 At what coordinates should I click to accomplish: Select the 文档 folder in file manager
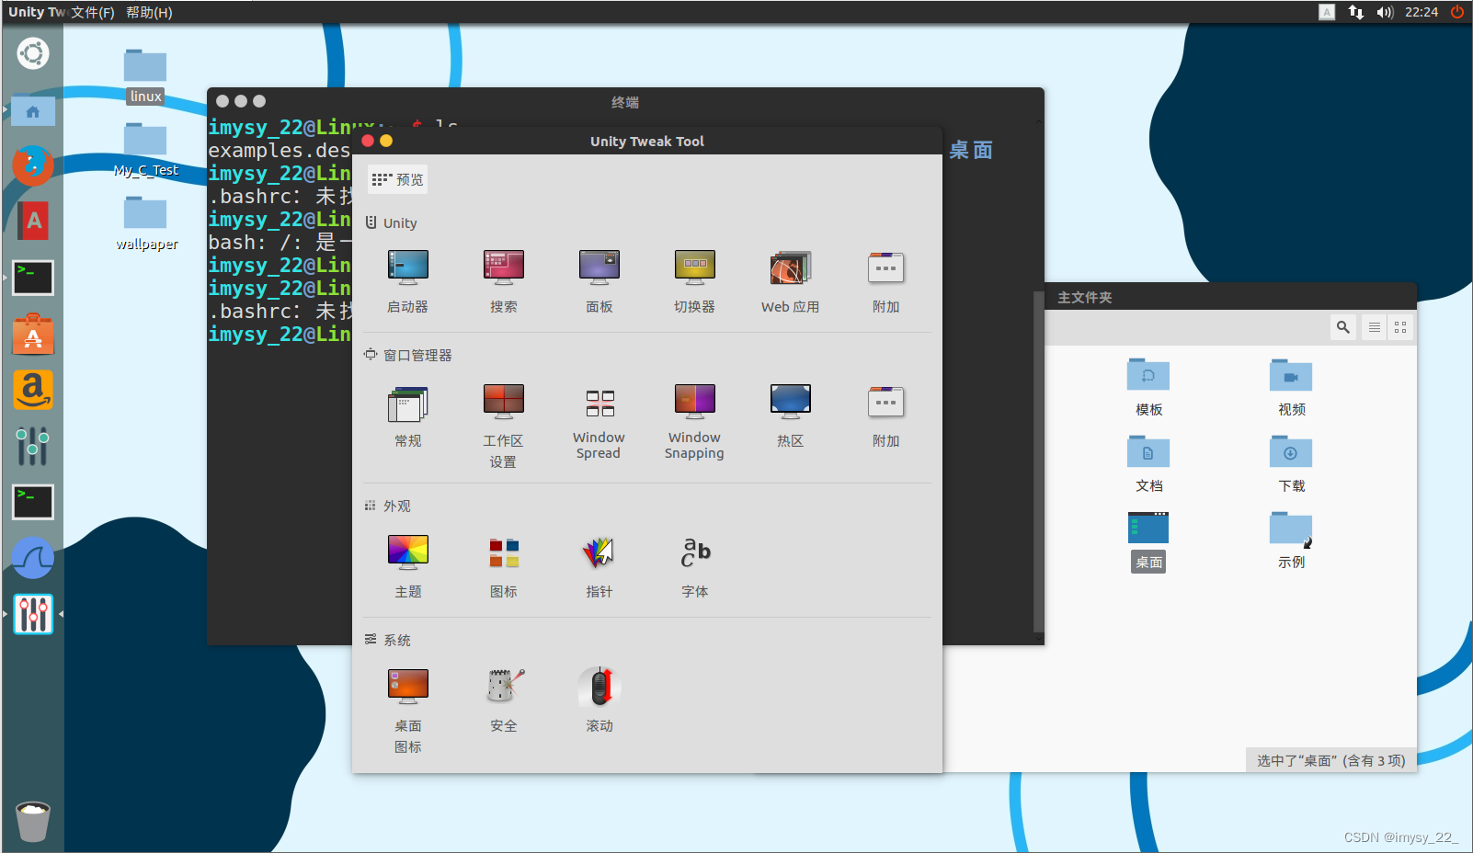click(x=1148, y=463)
